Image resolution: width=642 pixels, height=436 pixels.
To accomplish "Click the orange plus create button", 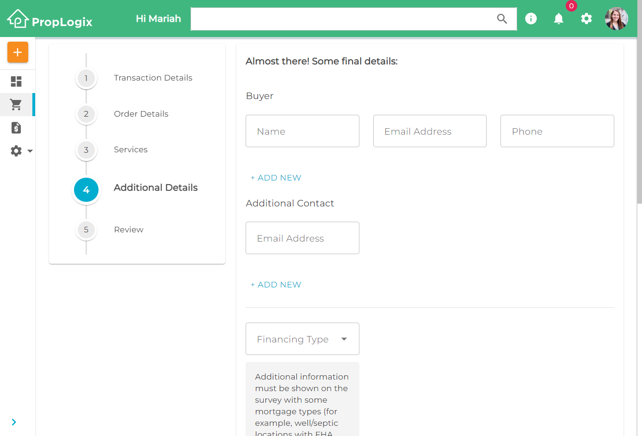I will click(18, 52).
